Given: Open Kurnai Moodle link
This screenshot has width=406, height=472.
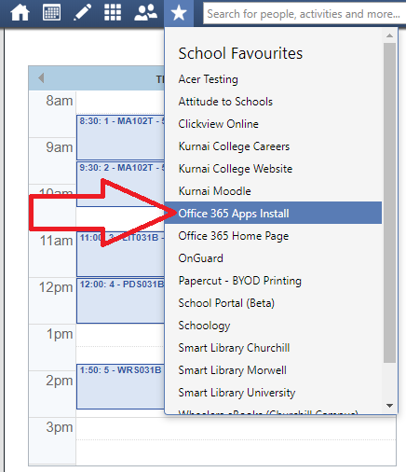Looking at the screenshot, I should tap(214, 191).
